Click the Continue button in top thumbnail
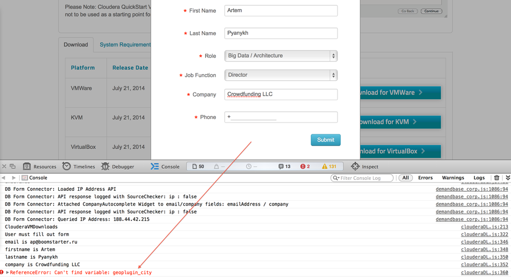This screenshot has width=511, height=277. [x=431, y=11]
